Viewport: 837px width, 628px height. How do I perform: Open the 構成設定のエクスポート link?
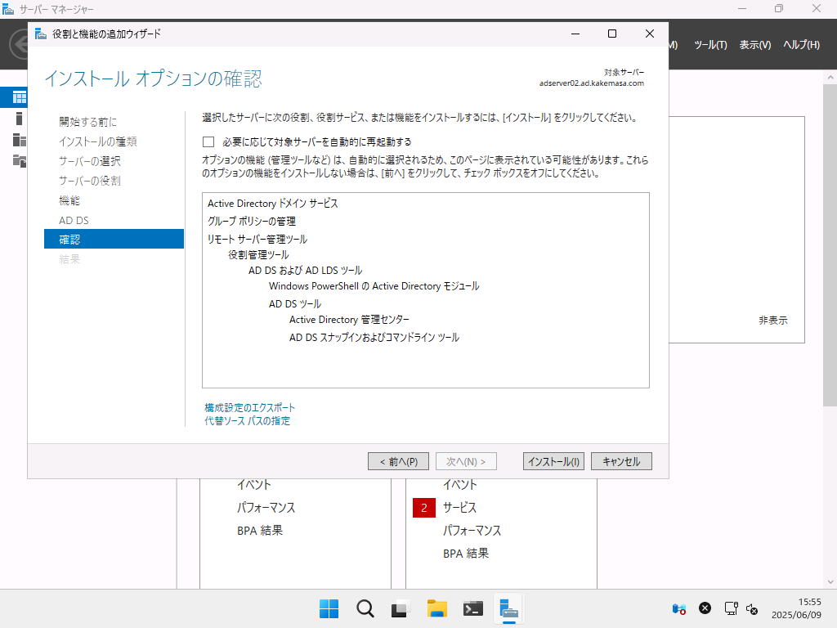point(250,407)
